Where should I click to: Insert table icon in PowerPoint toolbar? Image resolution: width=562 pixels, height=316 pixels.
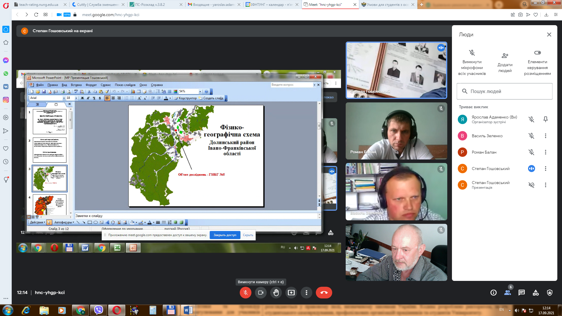click(139, 92)
